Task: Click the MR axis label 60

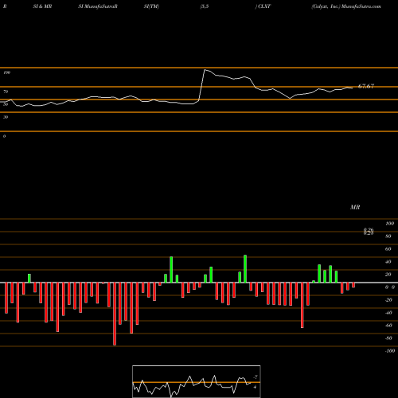Action: [388, 249]
